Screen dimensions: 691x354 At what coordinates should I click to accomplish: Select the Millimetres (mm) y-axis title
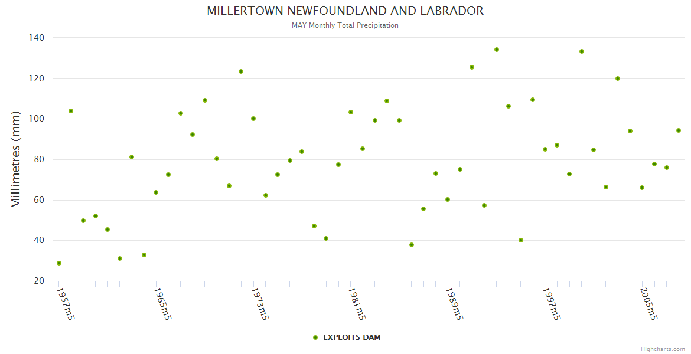pos(16,159)
